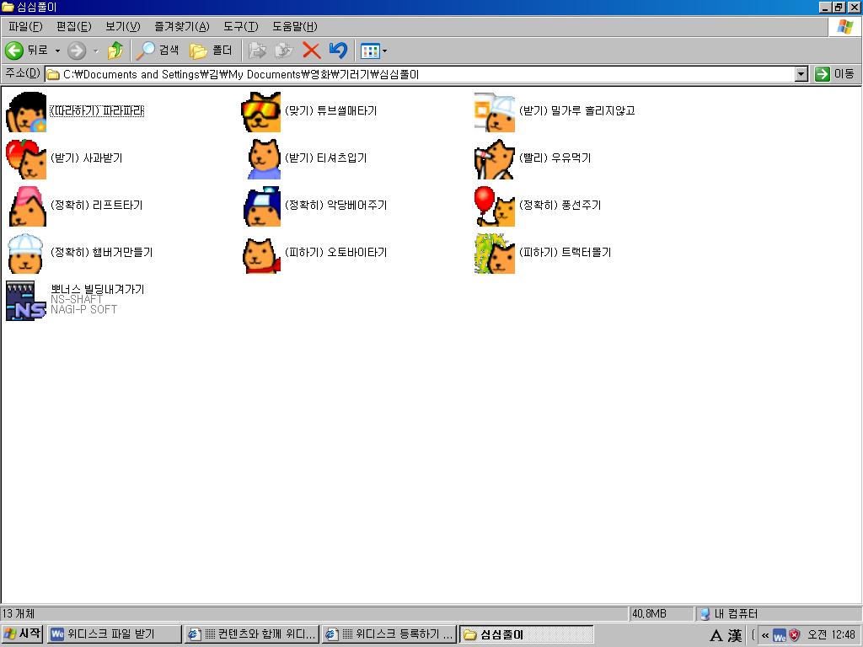Select the 트랙터몰기 game icon
Image resolution: width=863 pixels, height=647 pixels.
[x=495, y=254]
